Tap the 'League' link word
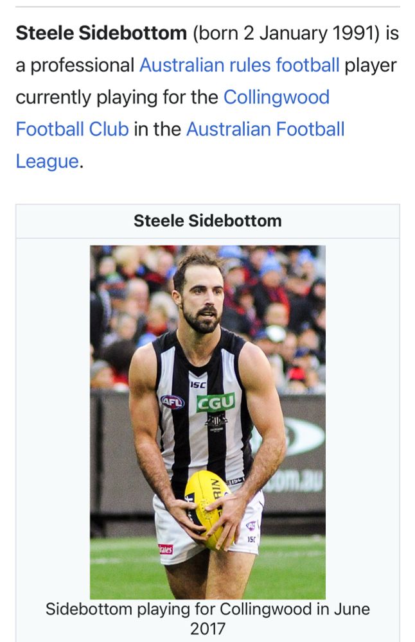 coord(47,161)
